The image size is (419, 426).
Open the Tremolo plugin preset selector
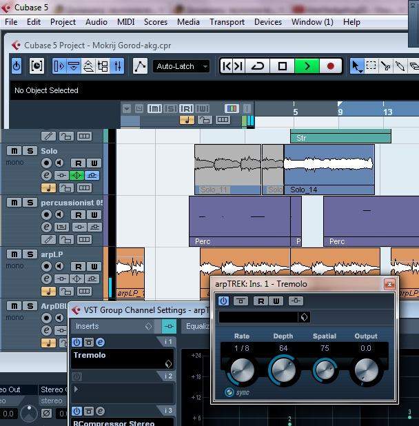[x=304, y=317]
